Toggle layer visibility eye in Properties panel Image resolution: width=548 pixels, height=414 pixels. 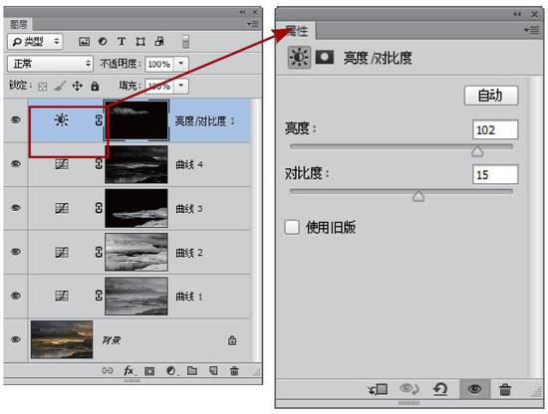[474, 388]
